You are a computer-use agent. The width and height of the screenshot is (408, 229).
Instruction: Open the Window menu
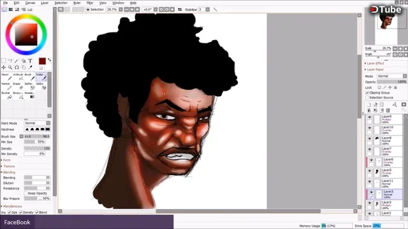pyautogui.click(x=118, y=3)
